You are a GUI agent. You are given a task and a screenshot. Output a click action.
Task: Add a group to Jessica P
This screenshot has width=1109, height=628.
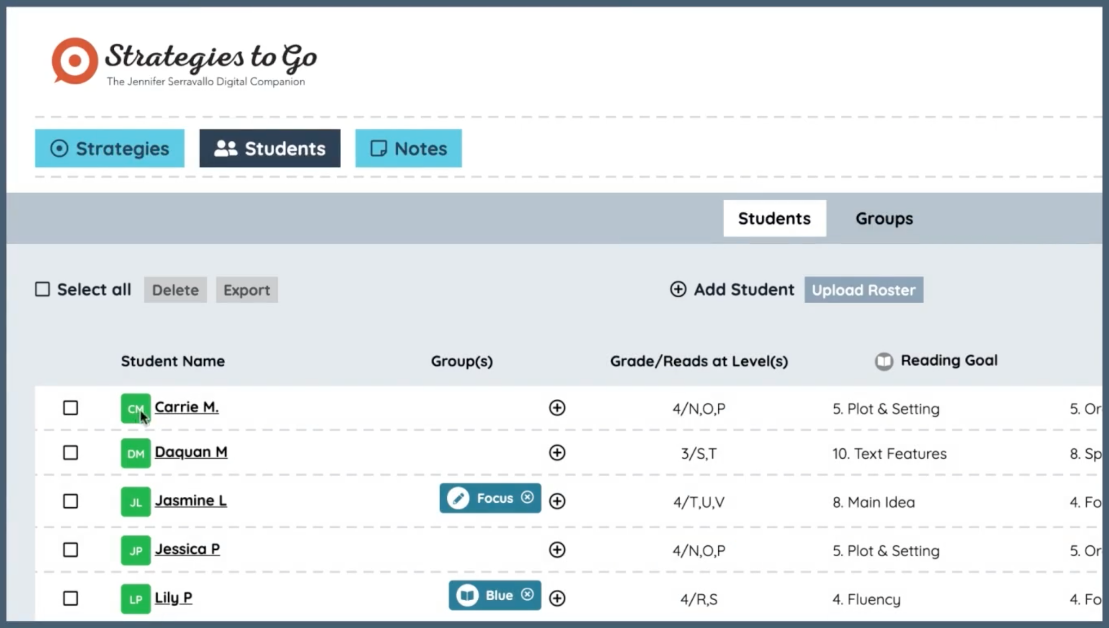click(557, 550)
